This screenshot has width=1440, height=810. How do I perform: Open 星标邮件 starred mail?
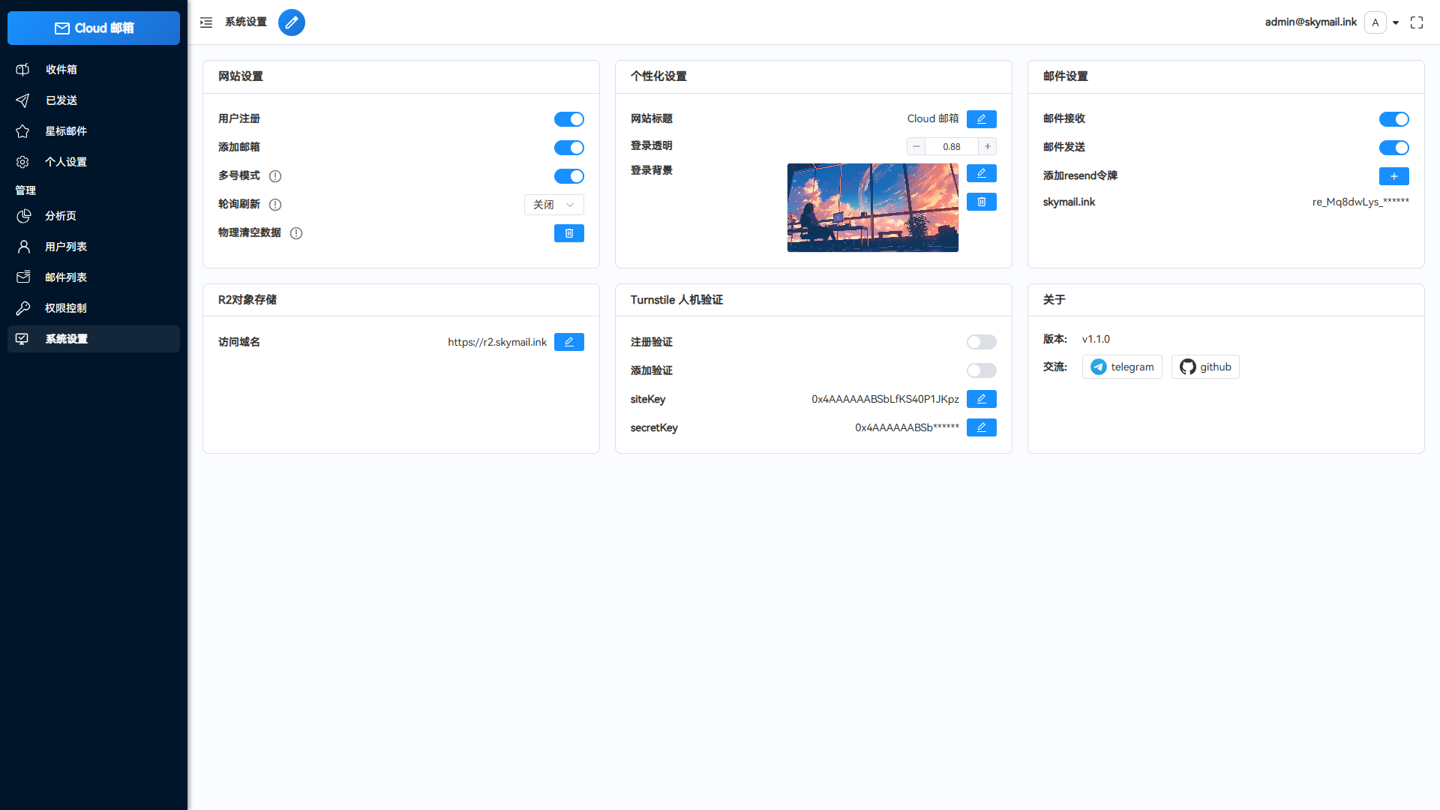pyautogui.click(x=94, y=130)
